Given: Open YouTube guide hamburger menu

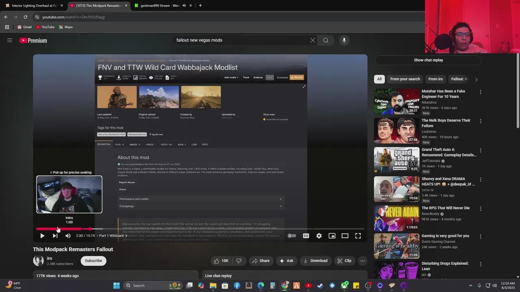Looking at the screenshot, I should point(10,40).
